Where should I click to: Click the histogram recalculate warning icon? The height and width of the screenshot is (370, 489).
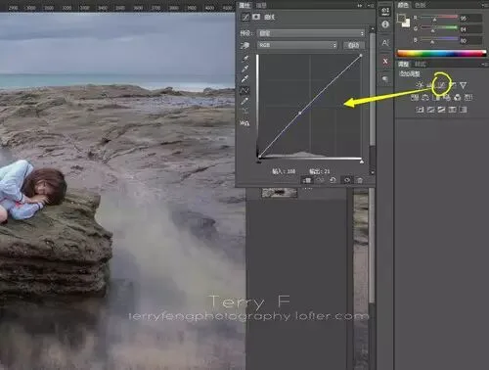(244, 123)
